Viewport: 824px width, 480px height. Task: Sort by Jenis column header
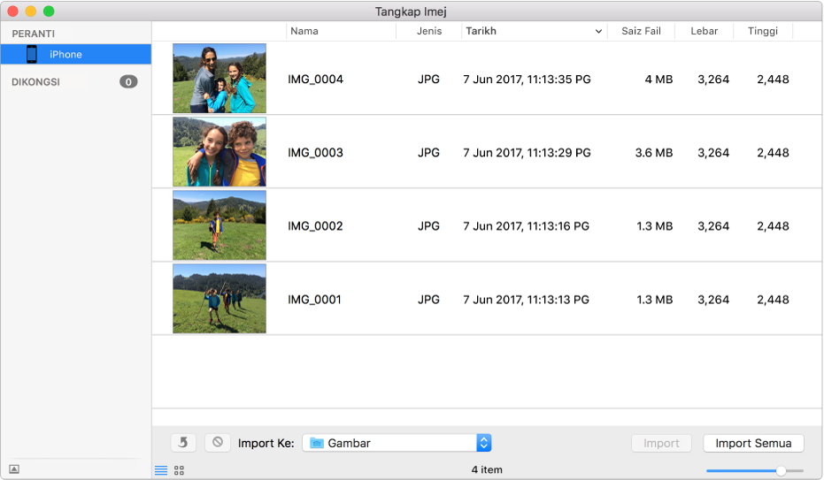coord(429,31)
